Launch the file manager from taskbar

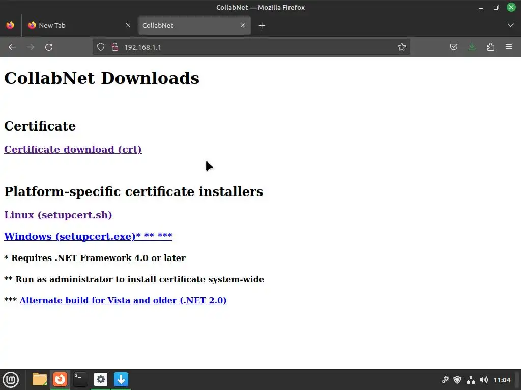(x=40, y=379)
